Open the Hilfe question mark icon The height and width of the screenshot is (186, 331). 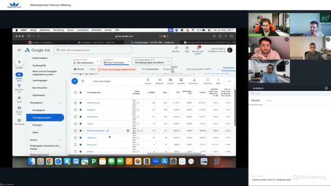click(187, 48)
